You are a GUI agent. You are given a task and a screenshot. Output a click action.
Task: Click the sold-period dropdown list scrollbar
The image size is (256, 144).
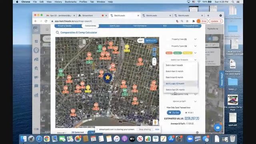(198, 75)
